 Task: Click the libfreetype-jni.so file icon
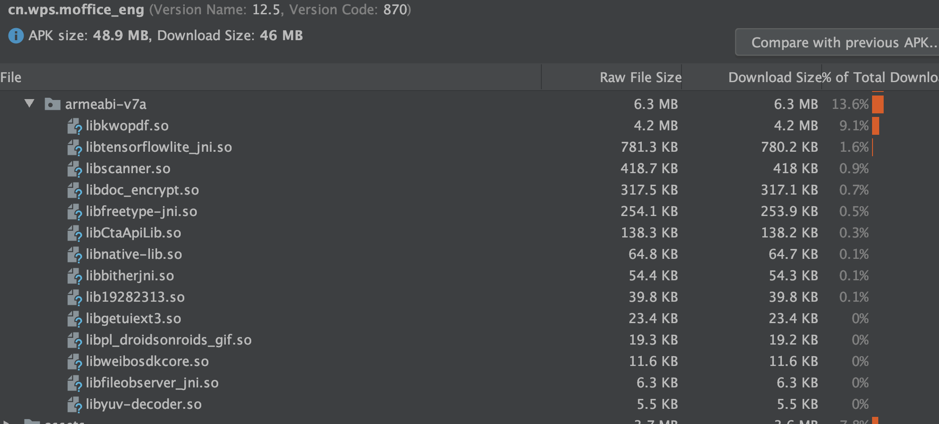point(75,212)
